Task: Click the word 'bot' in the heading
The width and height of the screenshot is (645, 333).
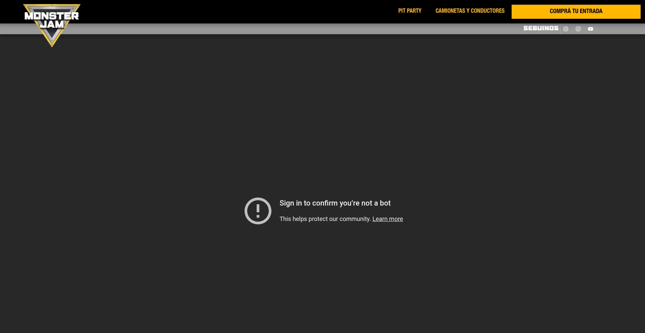Action: (x=385, y=203)
